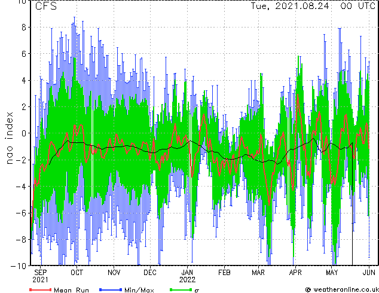The width and height of the screenshot is (379, 293).
Task: Click the FEB month label
Action: tap(224, 273)
